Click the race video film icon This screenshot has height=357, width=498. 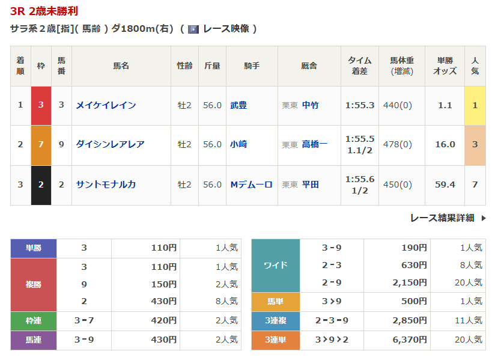[193, 29]
